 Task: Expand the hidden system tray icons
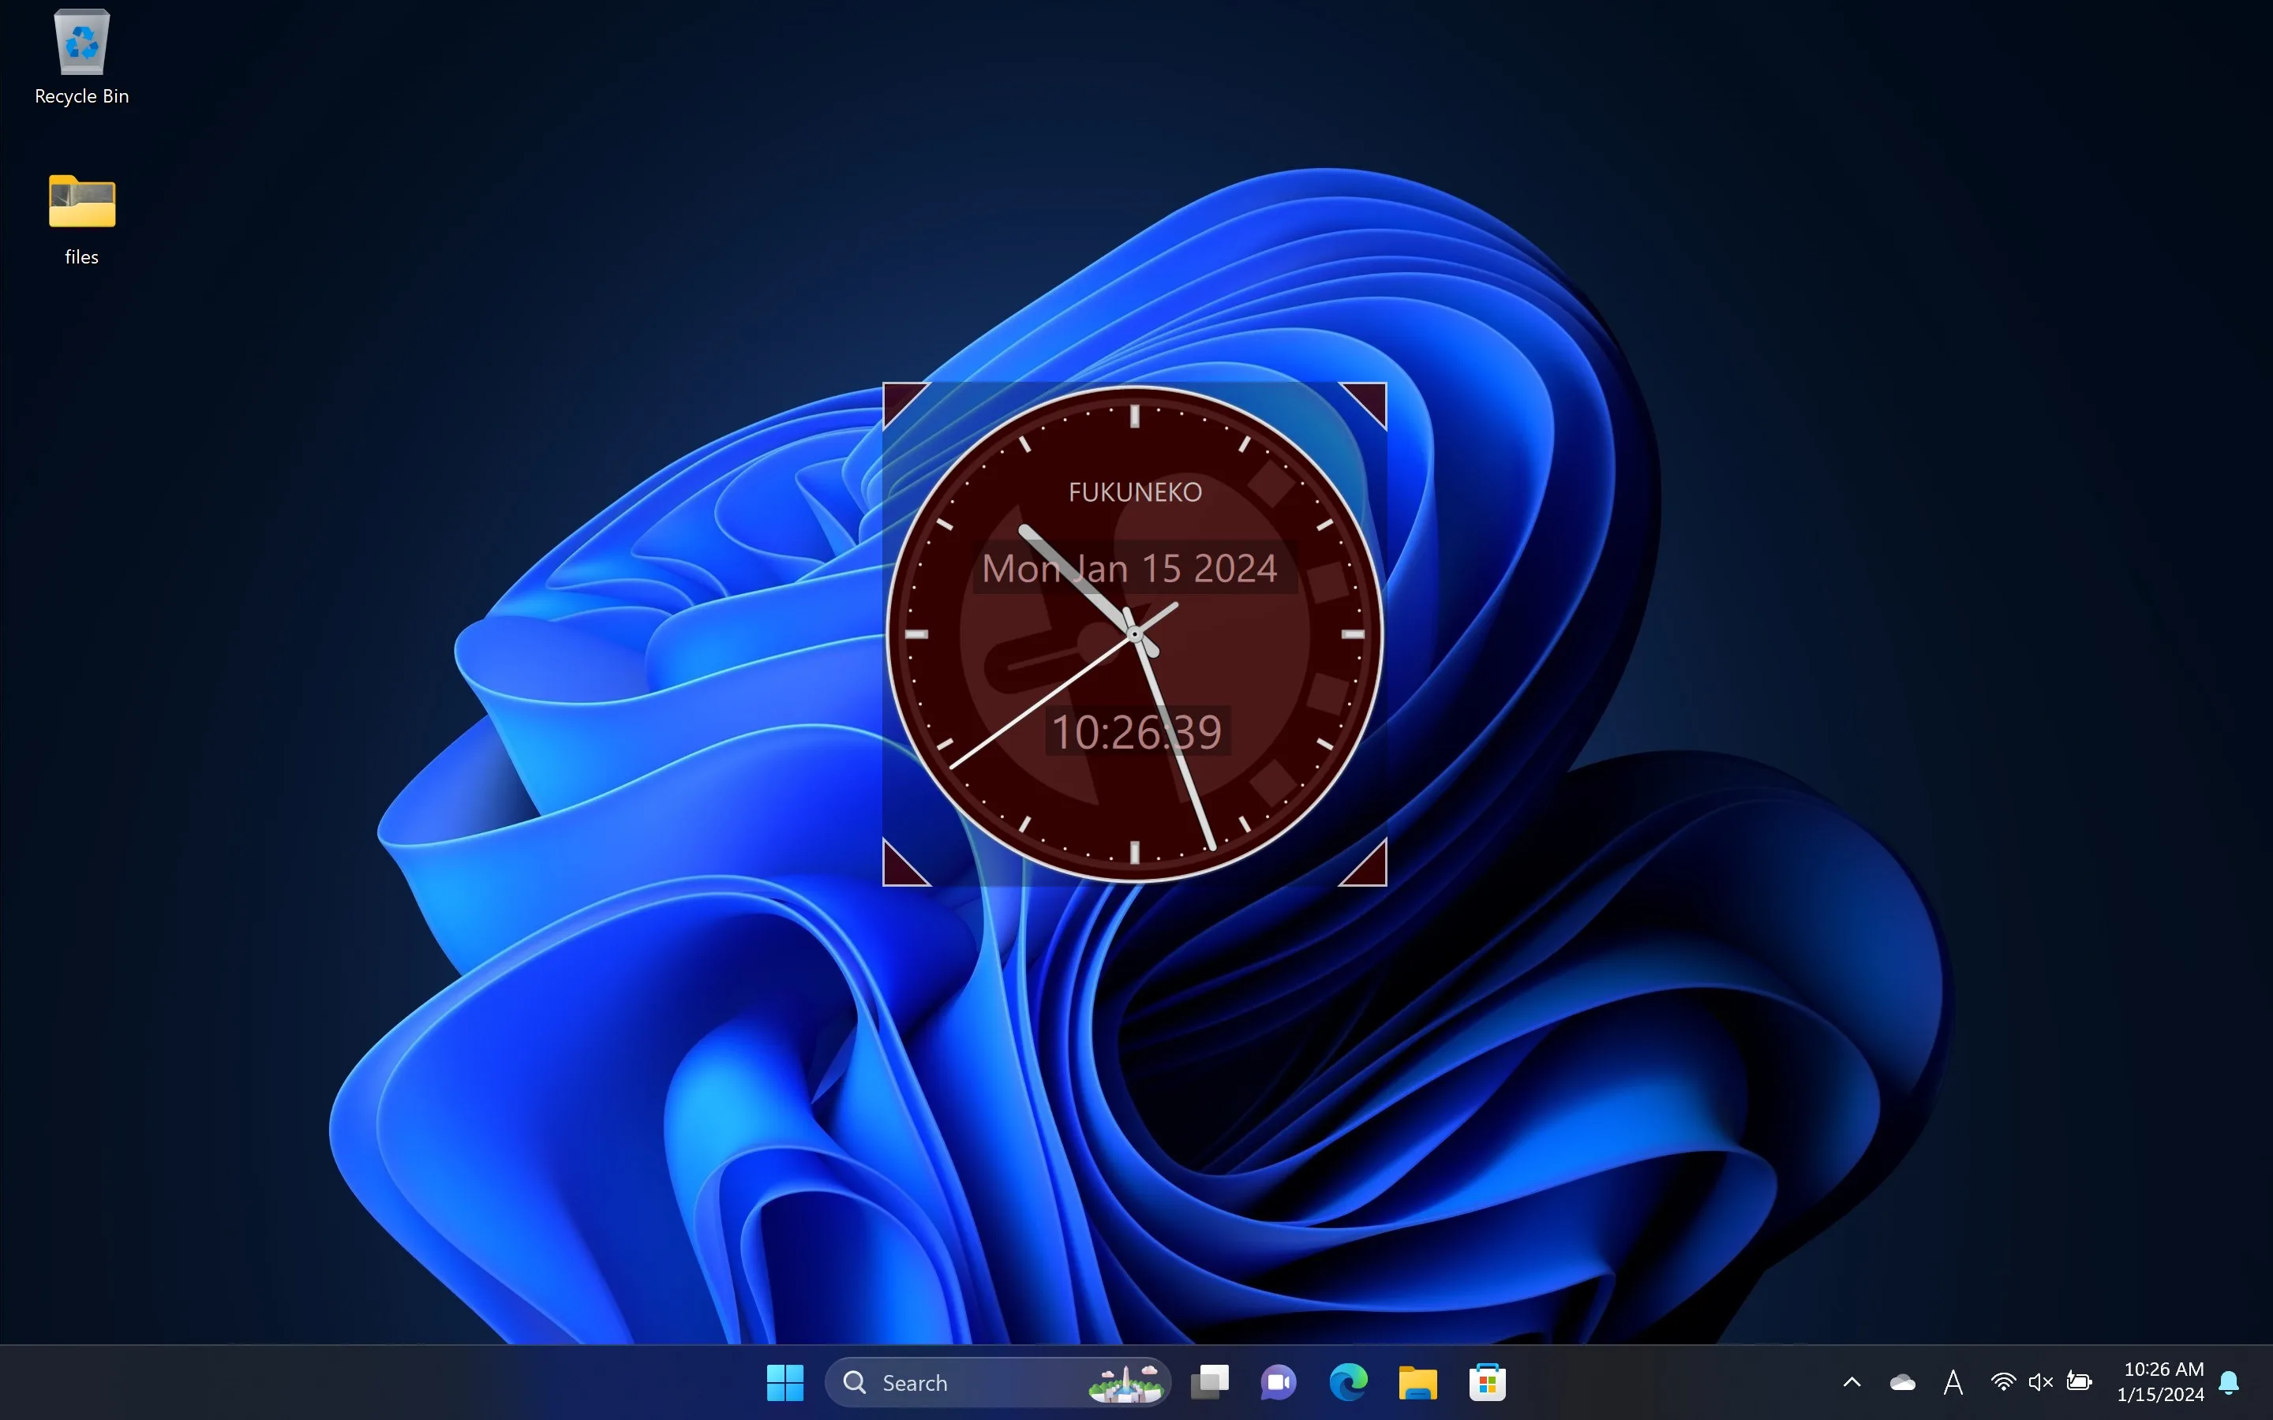coord(1852,1382)
